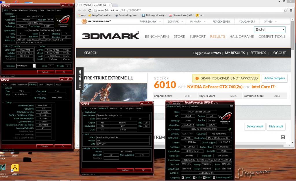Click the browser vertical scrollbar thumb

point(293,36)
